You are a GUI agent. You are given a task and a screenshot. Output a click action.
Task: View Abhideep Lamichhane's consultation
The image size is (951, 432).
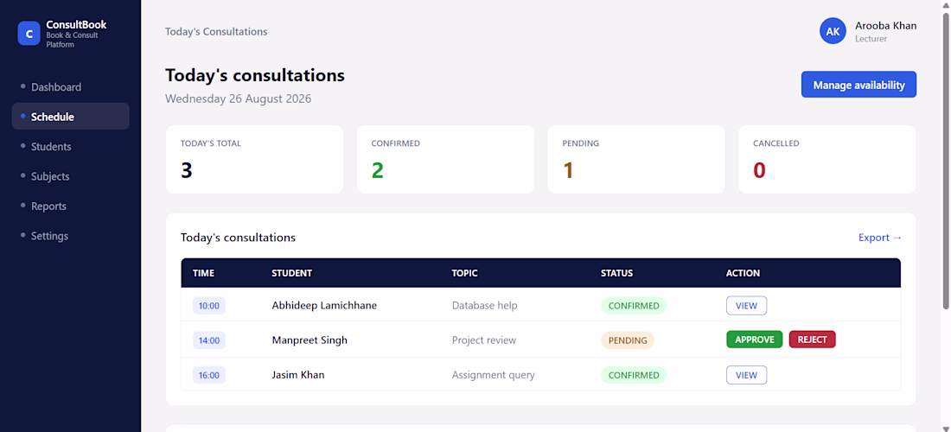(x=746, y=305)
